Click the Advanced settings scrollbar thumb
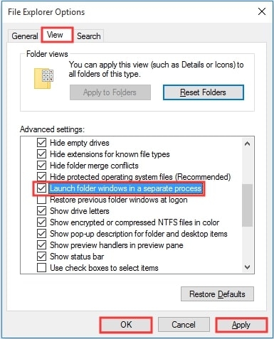Screen dimensions: 274x339 pos(247,205)
